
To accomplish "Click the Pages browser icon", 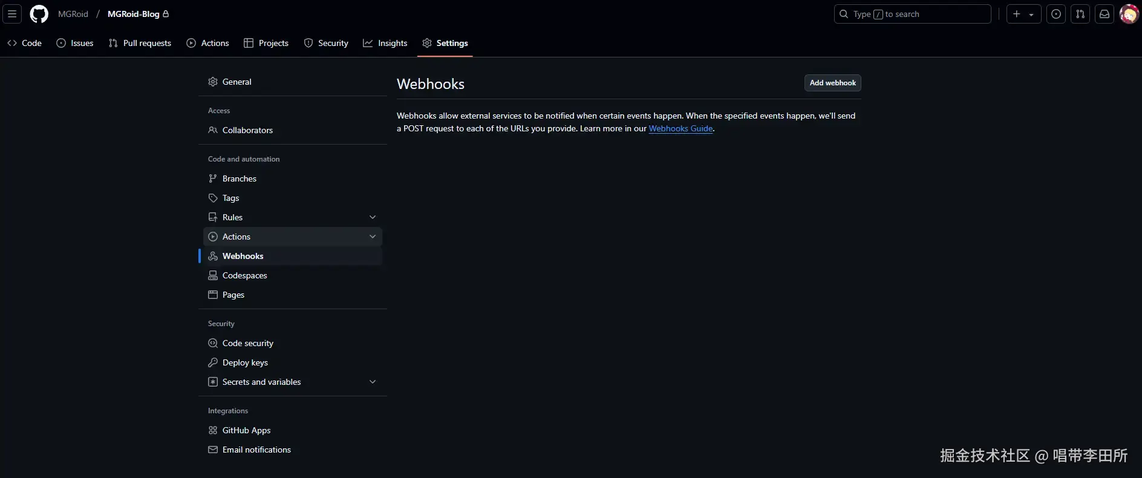I will tap(213, 295).
